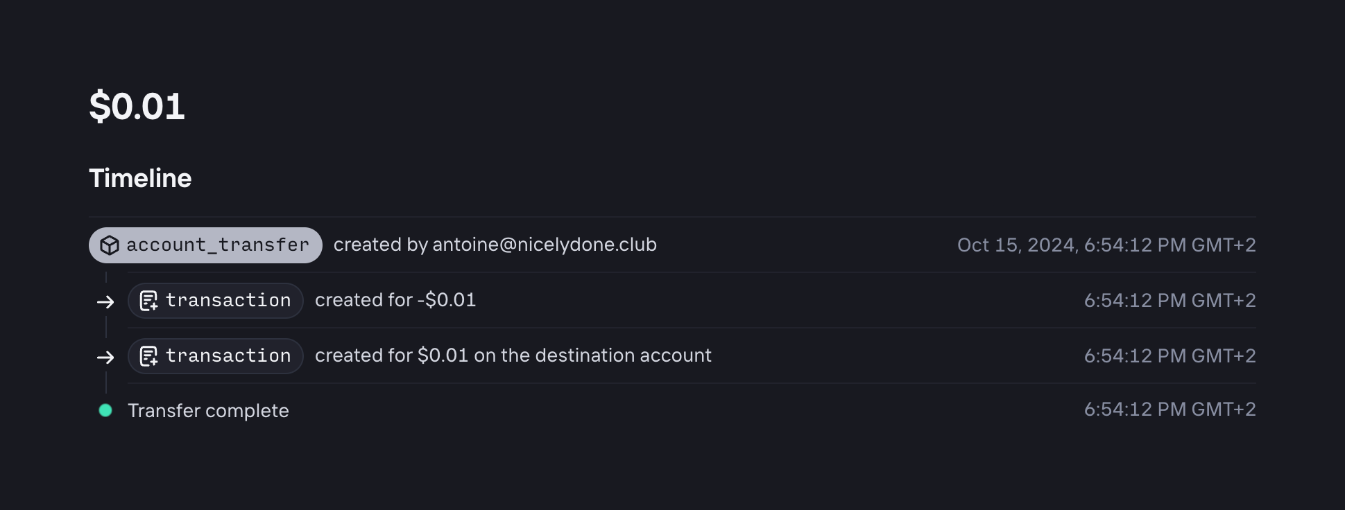
Task: Click the Transfer complete label
Action: pos(208,411)
